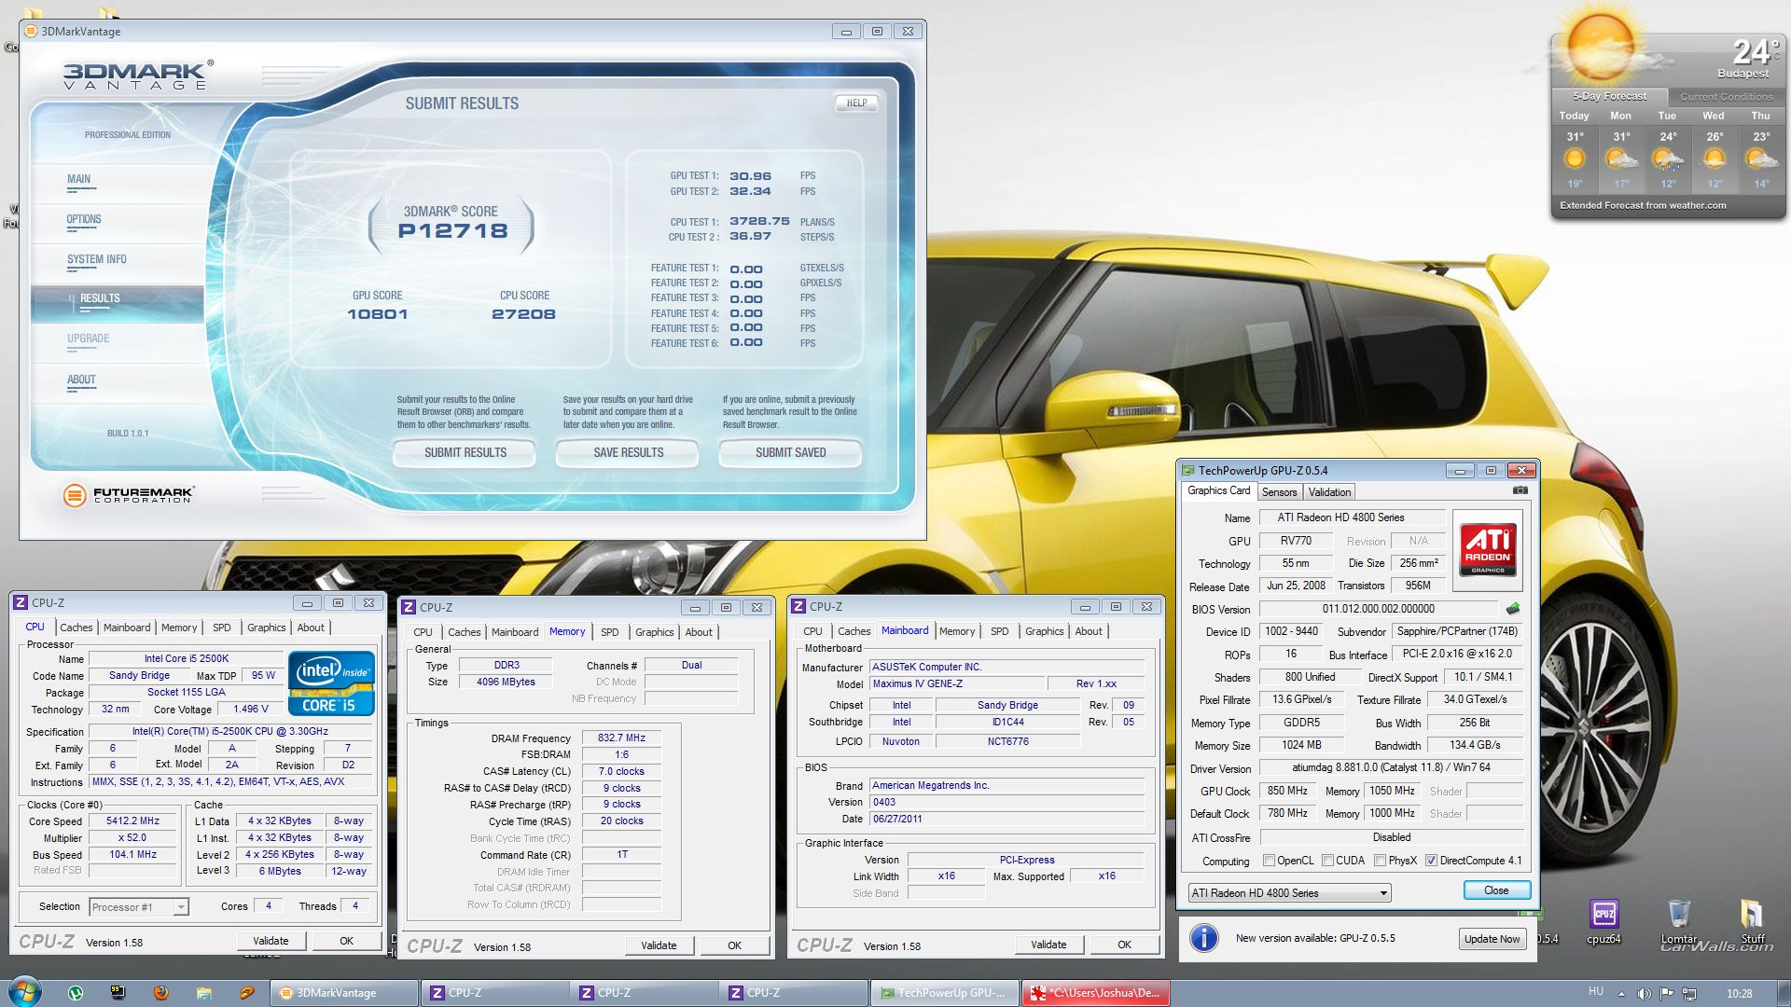
Task: Click Extended Forecast from weather.com link
Action: tap(1643, 205)
